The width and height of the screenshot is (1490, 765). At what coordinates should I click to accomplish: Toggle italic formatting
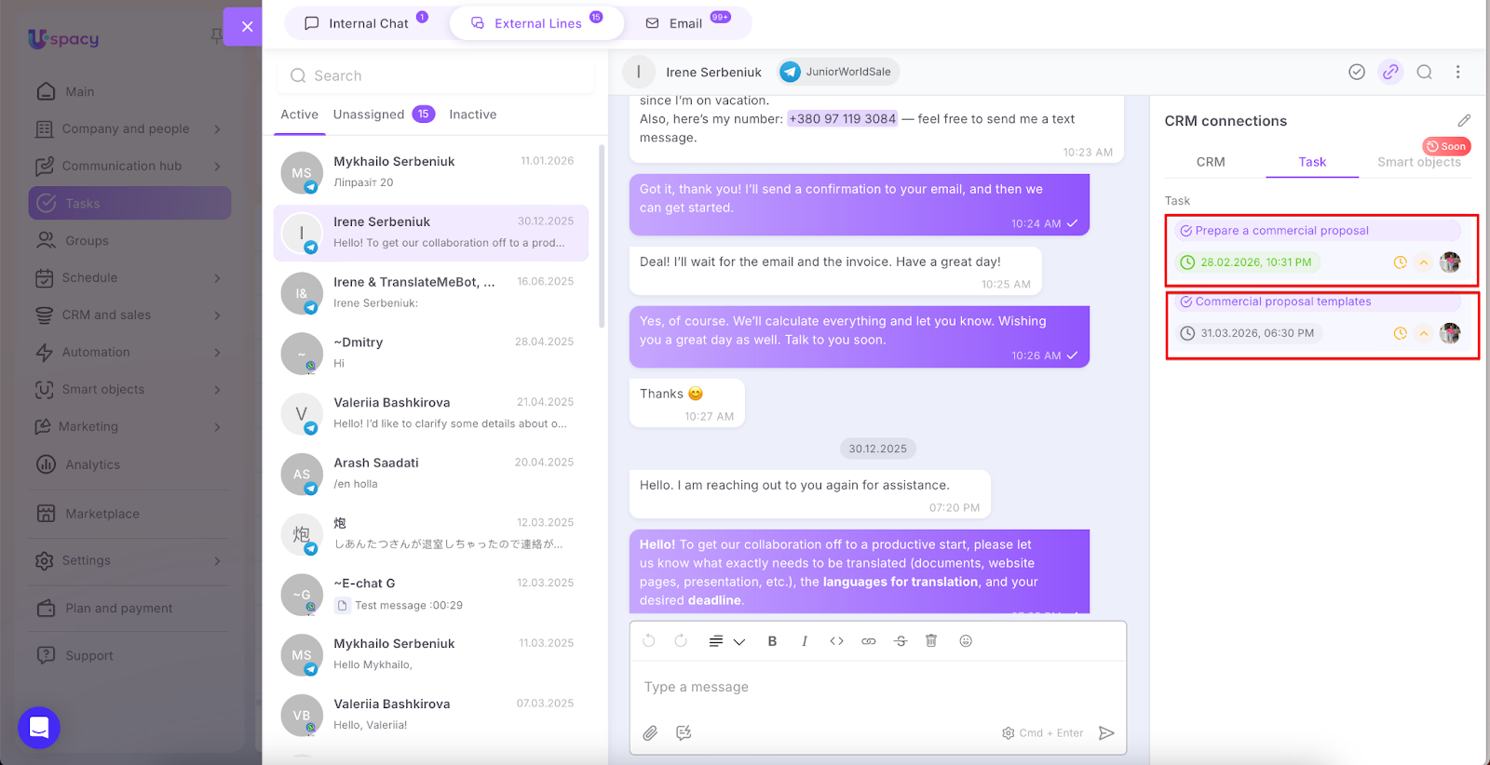pyautogui.click(x=805, y=641)
